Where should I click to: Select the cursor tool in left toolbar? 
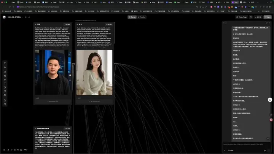[x=5, y=63]
